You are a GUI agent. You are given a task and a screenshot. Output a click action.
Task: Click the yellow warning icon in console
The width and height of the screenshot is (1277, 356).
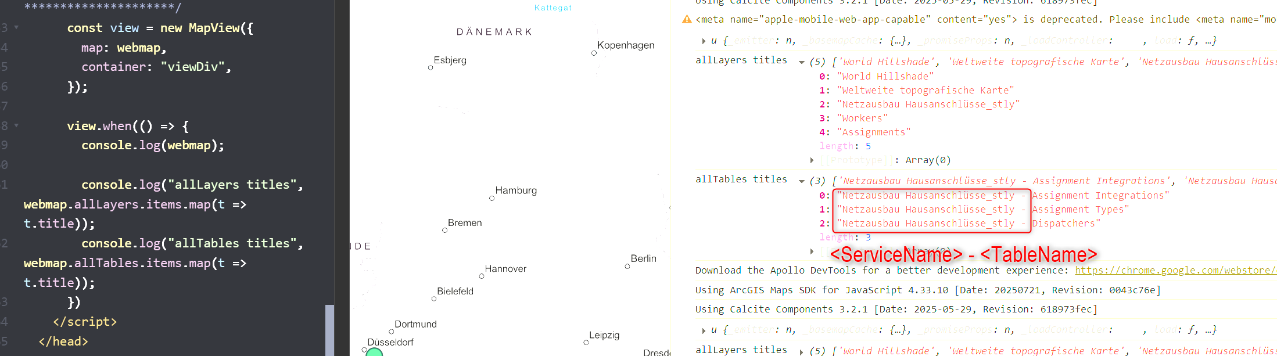pos(687,19)
